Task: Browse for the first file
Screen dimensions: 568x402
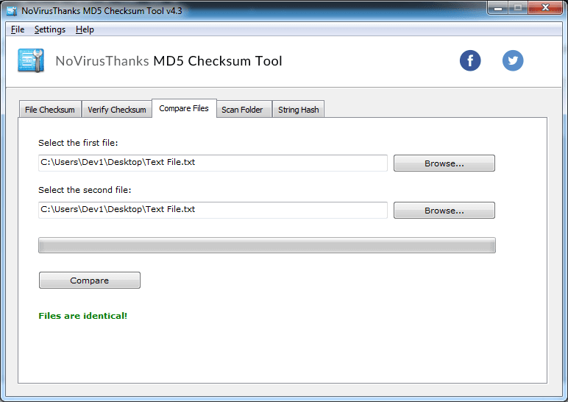Action: pyautogui.click(x=444, y=163)
